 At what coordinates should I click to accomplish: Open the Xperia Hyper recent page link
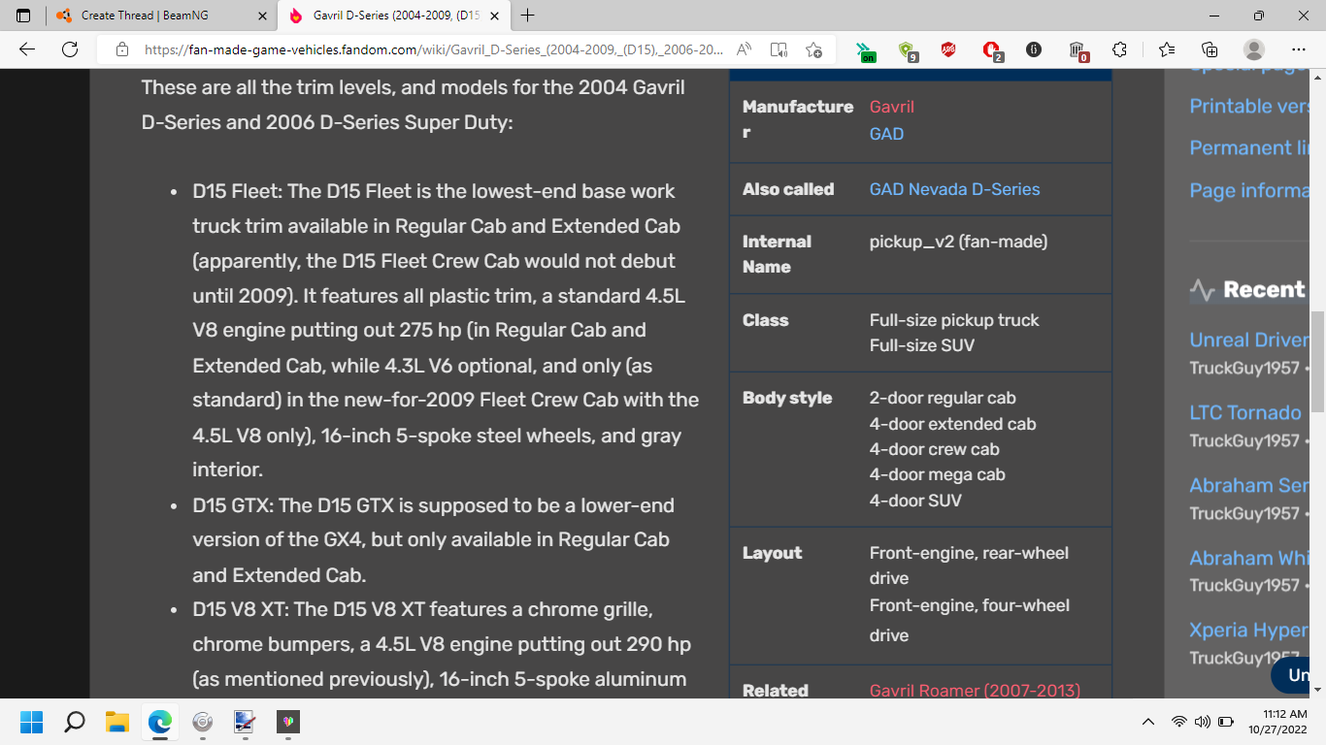tap(1249, 630)
